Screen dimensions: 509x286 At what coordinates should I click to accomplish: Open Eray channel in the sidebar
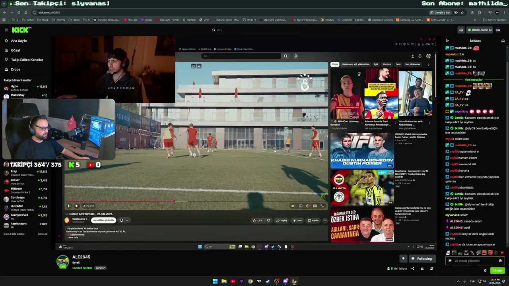[25, 173]
